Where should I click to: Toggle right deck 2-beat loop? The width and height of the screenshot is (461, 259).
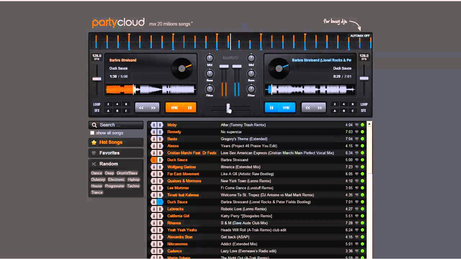click(x=335, y=104)
